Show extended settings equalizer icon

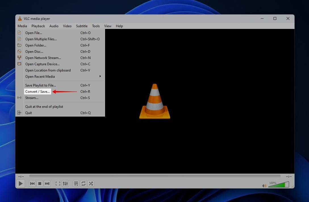point(65,184)
